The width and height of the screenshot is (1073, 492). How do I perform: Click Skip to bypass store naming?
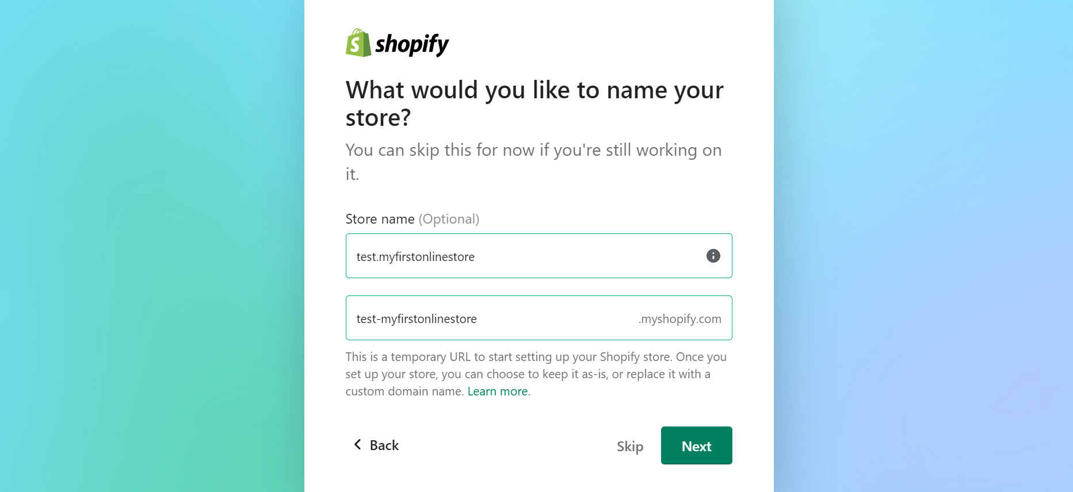click(630, 446)
